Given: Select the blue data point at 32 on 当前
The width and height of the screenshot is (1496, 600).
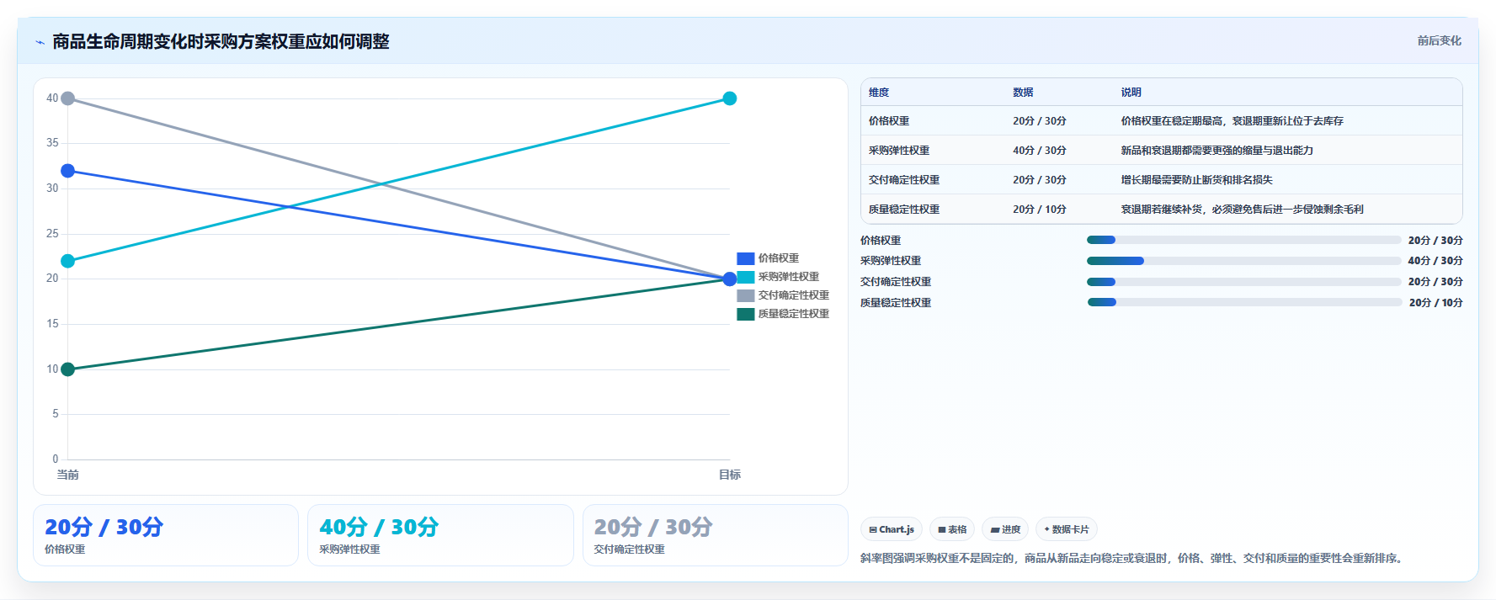Looking at the screenshot, I should (68, 171).
